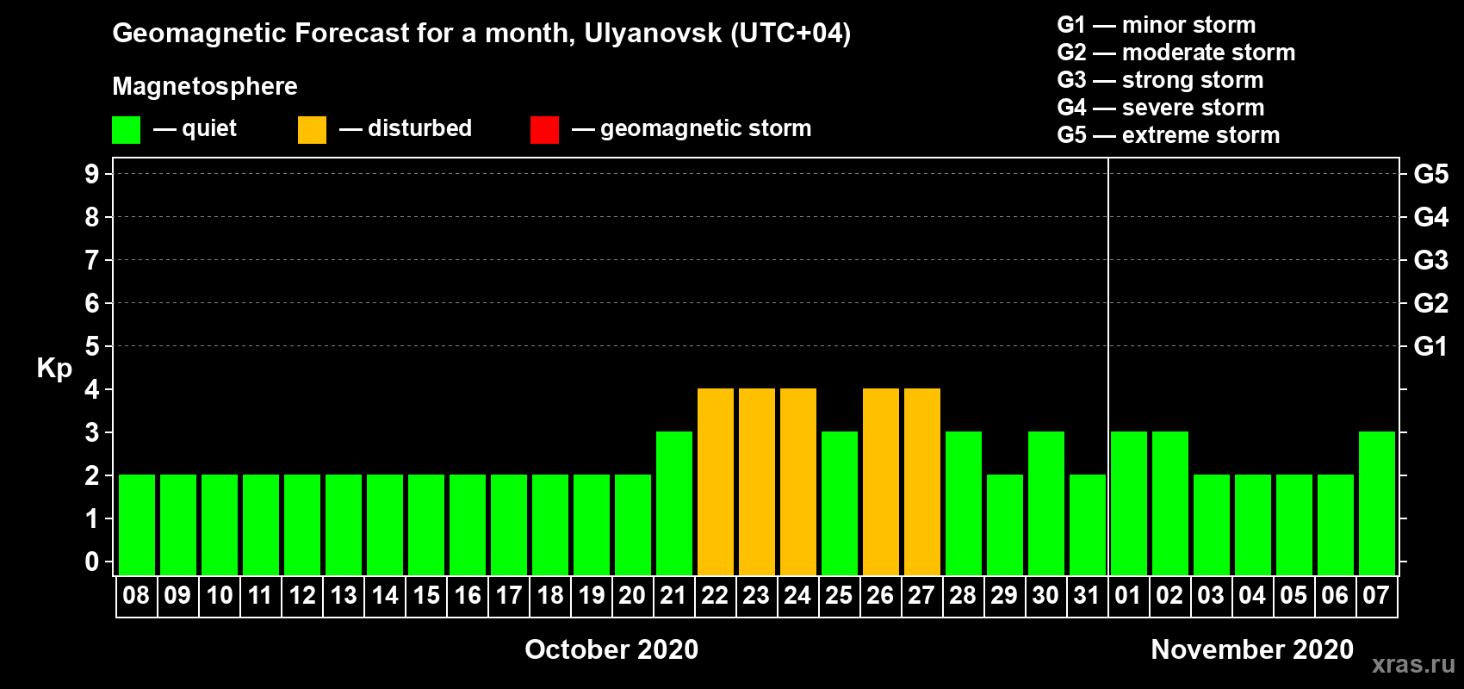Screen dimensions: 1464x689
Task: Click the Kp value 0 axis label
Action: coord(92,562)
